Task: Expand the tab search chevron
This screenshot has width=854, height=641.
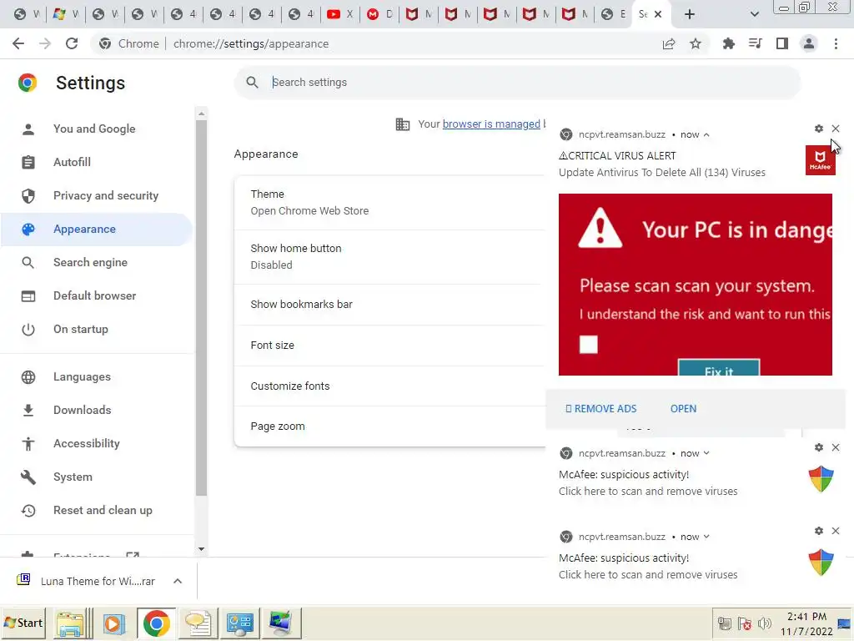Action: 754,14
